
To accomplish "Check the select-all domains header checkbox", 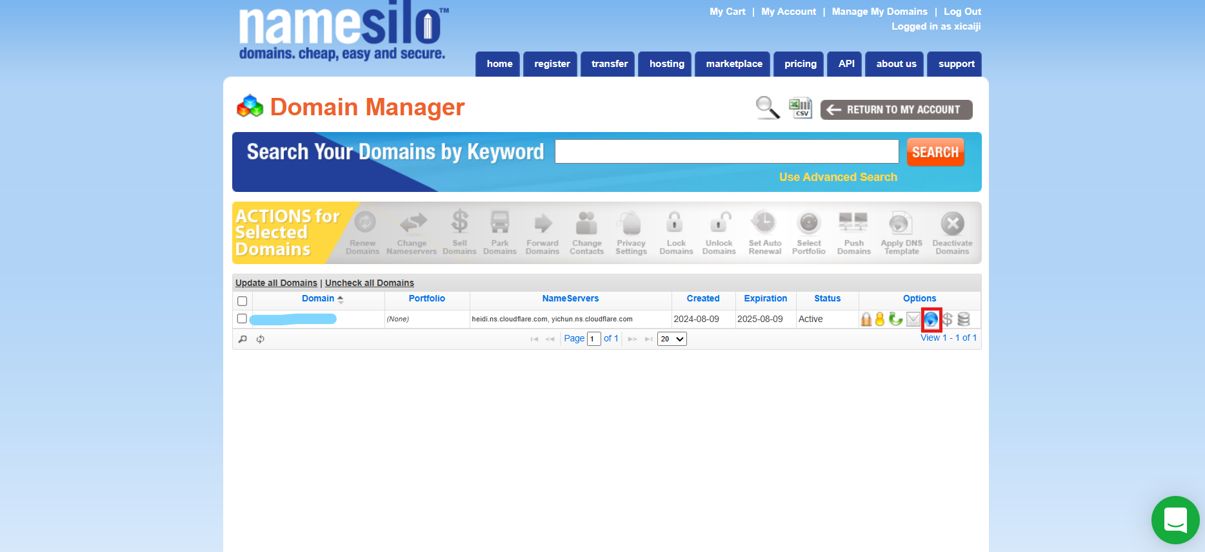I will click(243, 301).
